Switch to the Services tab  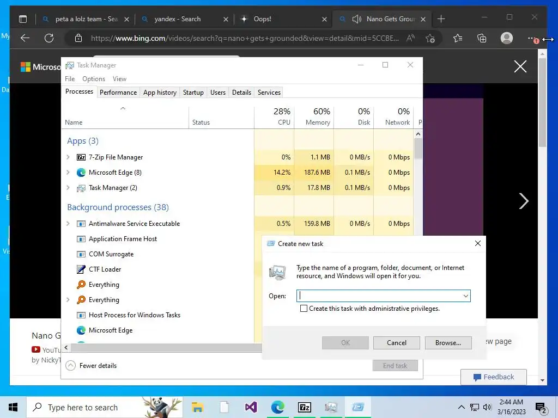(269, 93)
